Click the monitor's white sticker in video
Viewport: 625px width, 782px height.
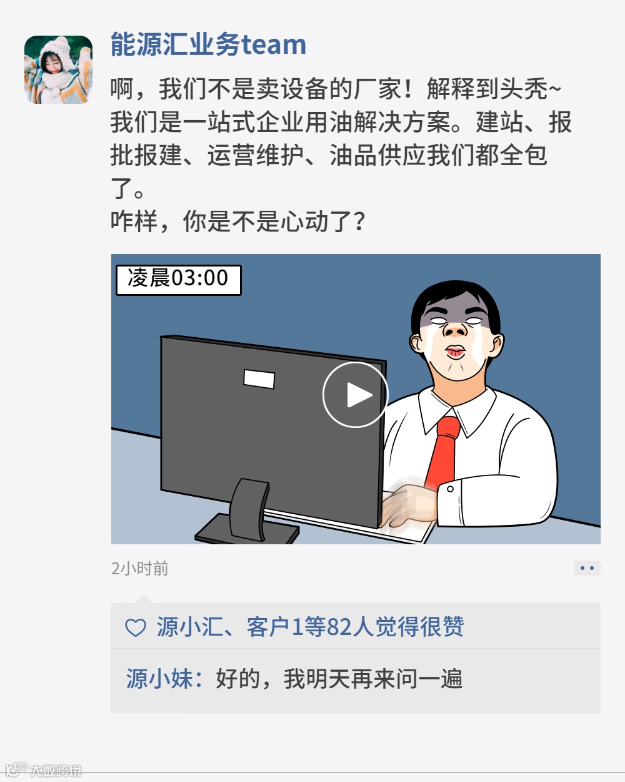[259, 378]
